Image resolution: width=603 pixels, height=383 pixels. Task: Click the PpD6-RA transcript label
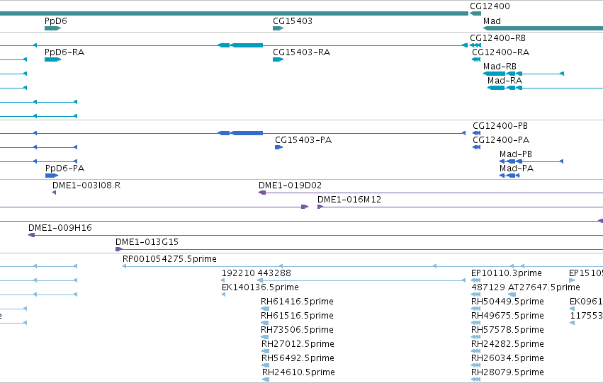pos(64,52)
